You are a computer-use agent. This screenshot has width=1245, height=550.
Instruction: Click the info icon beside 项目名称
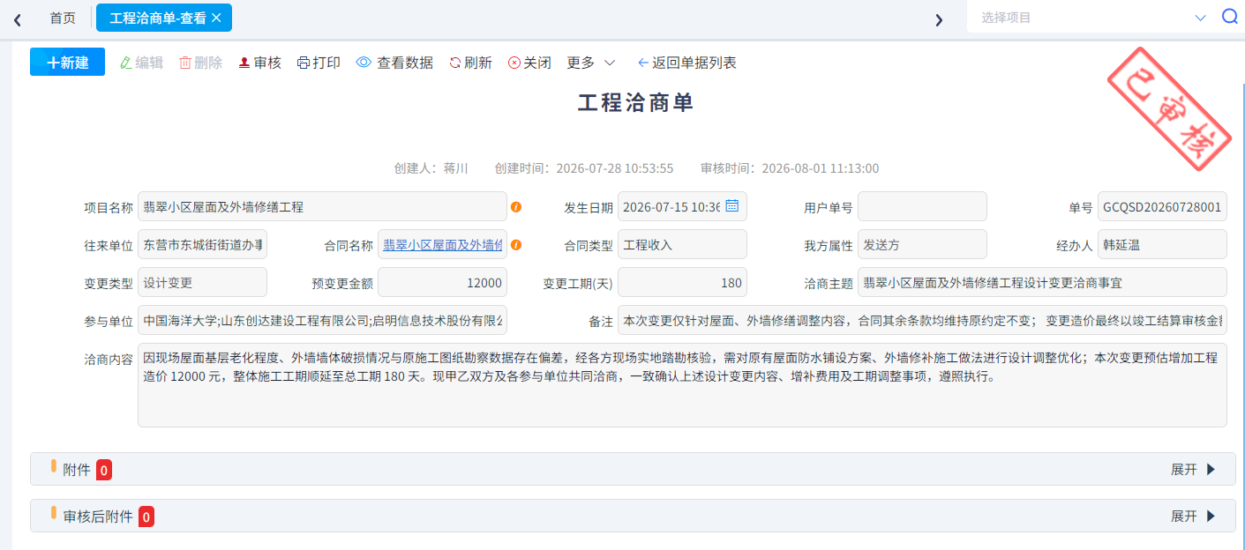coord(516,207)
